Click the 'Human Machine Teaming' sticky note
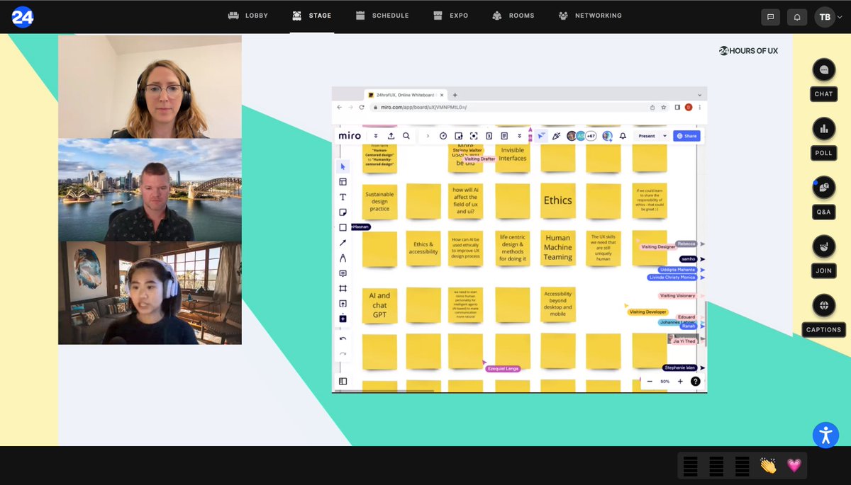Screen dimensions: 851x485 coord(557,248)
